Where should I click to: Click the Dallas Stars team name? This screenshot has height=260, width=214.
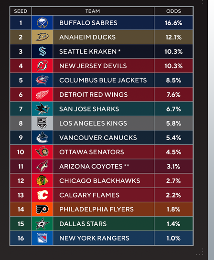click(x=83, y=224)
